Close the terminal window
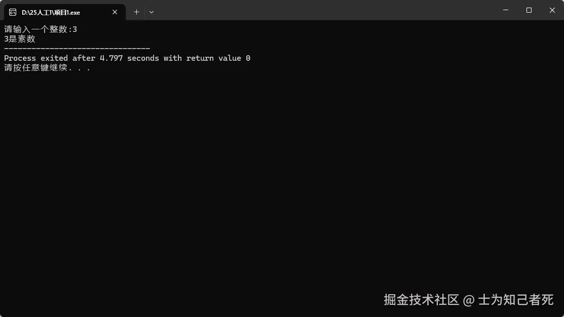This screenshot has height=317, width=564. coord(552,10)
